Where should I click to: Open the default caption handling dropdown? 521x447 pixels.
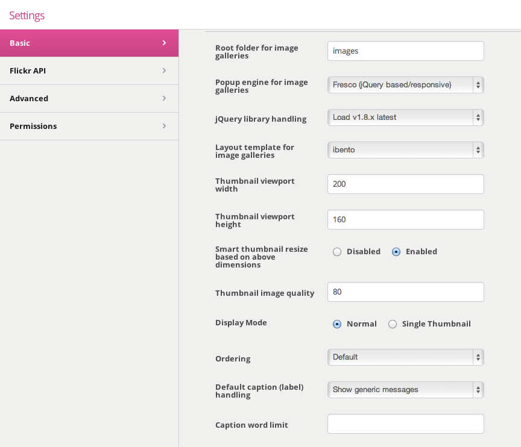pos(406,390)
